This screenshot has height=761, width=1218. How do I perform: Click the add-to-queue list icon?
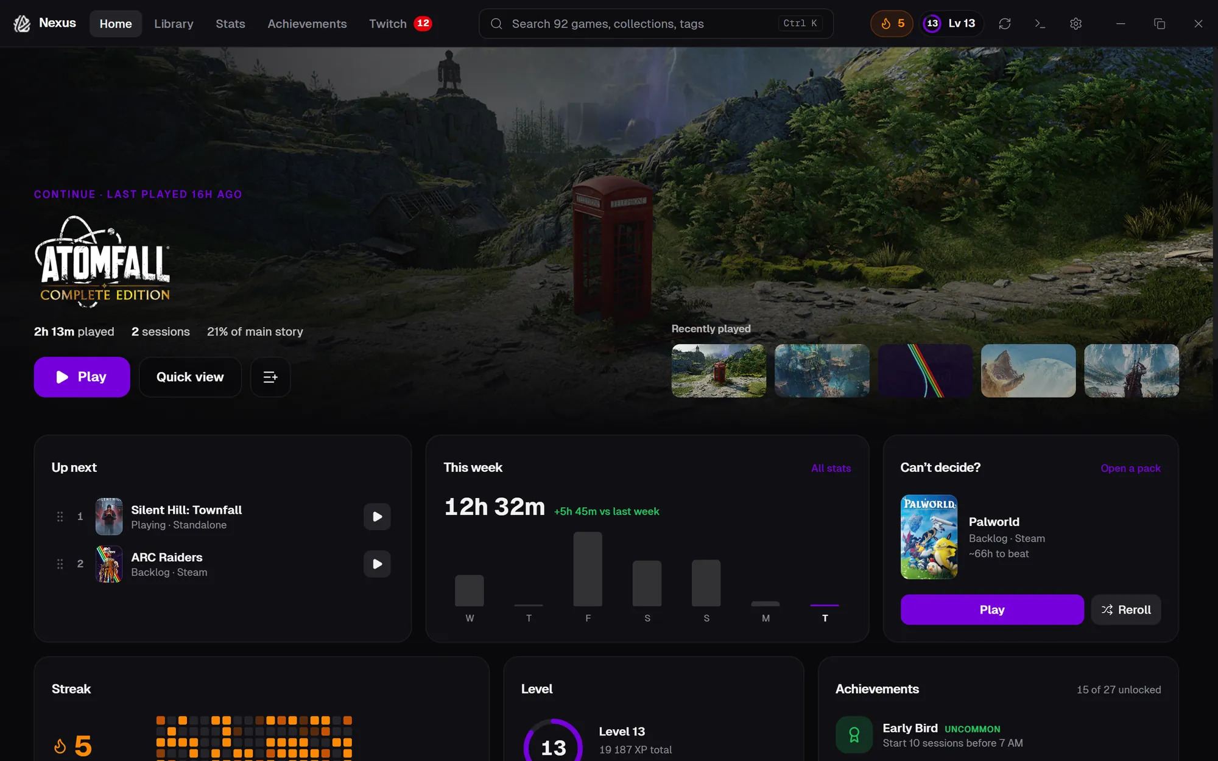[270, 377]
